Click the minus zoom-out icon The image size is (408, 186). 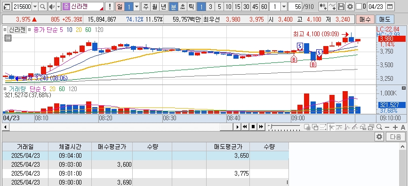[x=387, y=127]
